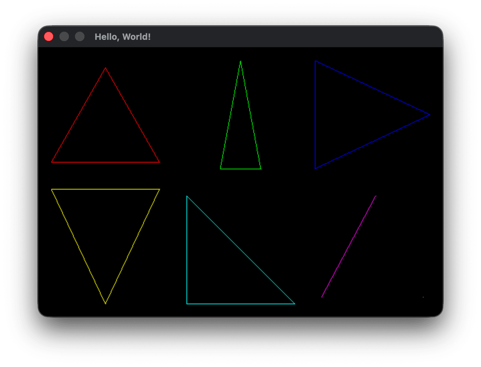The height and width of the screenshot is (367, 481).
Task: Click the hypotenuse of the cyan triangle
Action: tap(241, 250)
